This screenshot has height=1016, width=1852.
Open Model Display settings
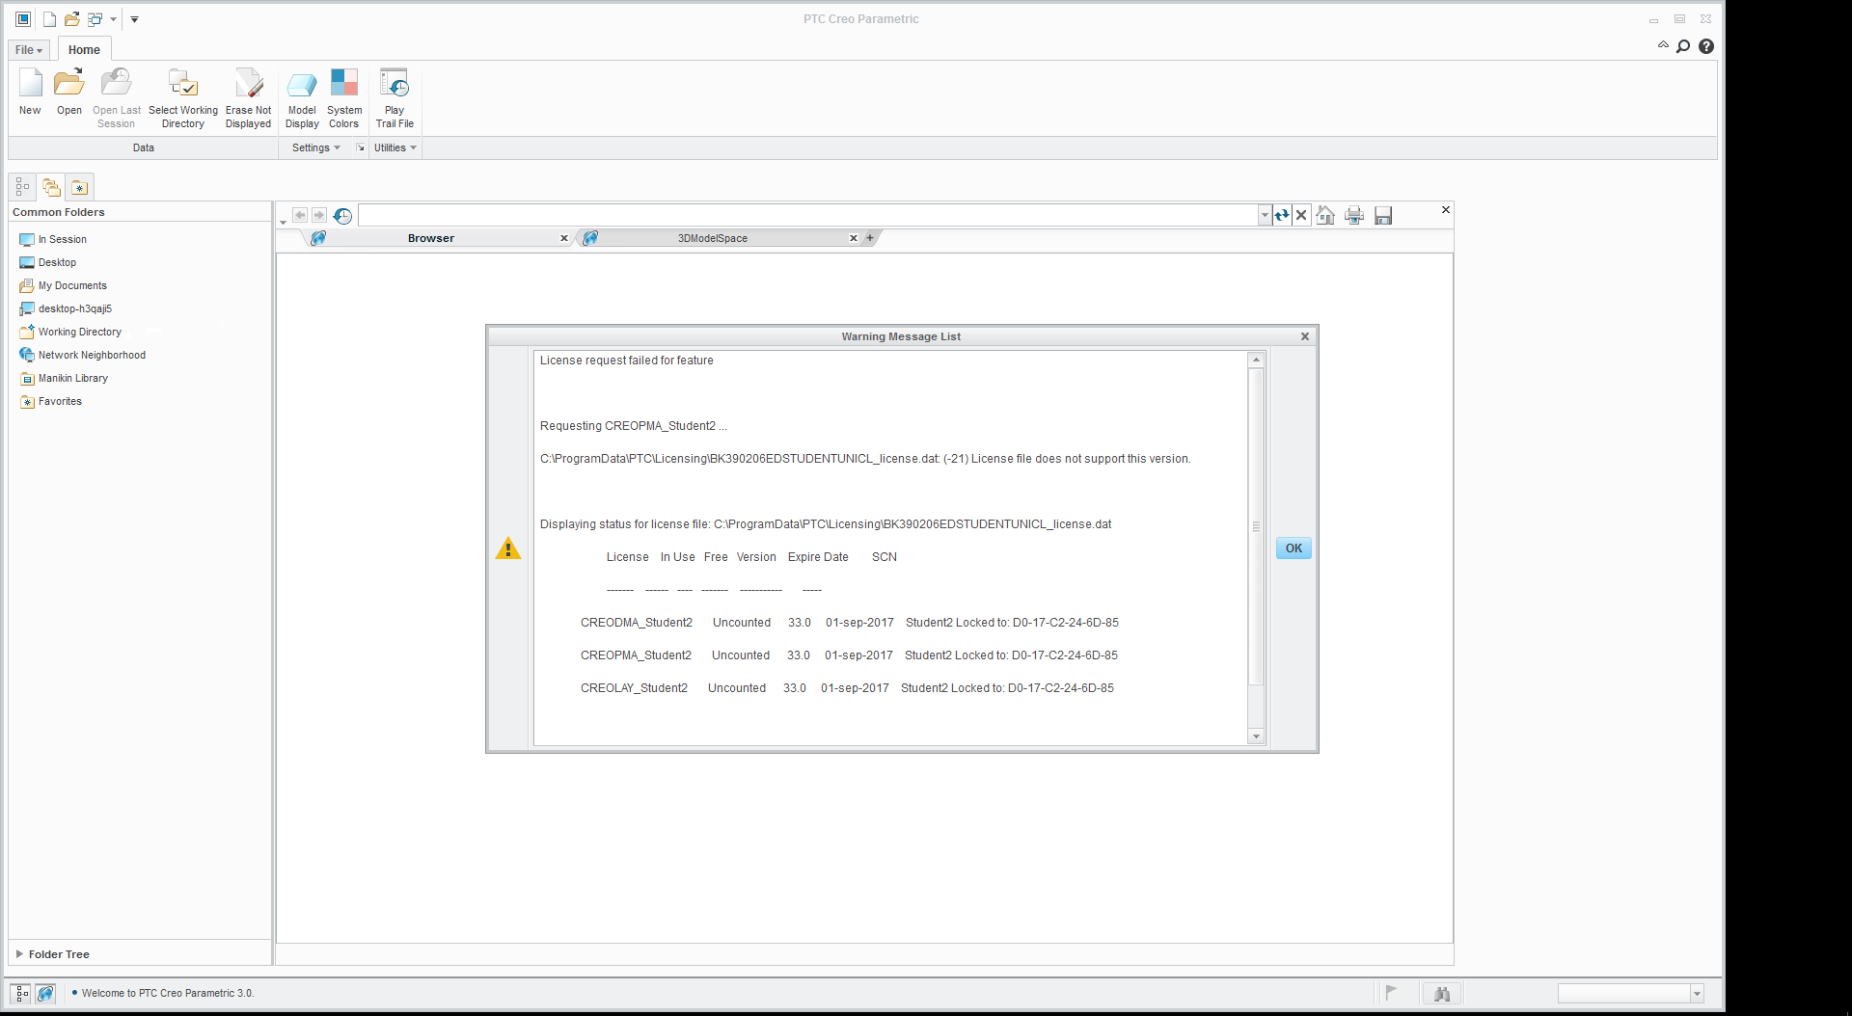click(302, 98)
